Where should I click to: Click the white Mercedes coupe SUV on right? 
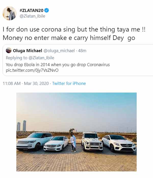click(119, 143)
